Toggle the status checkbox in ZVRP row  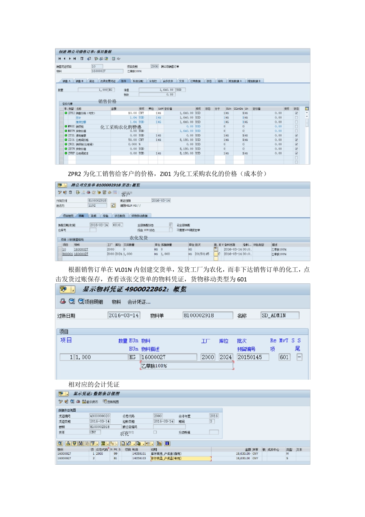(x=296, y=153)
